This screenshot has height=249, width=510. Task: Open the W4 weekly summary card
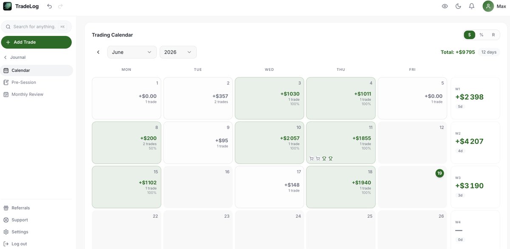tap(476, 230)
